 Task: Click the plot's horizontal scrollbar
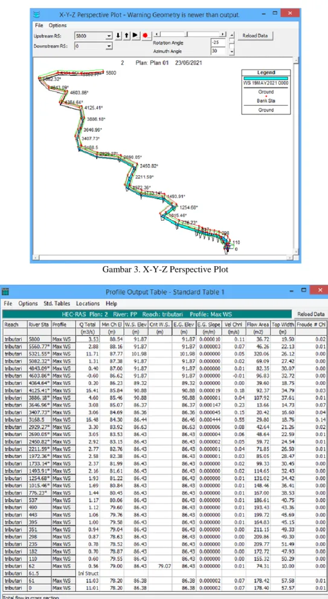[162, 258]
